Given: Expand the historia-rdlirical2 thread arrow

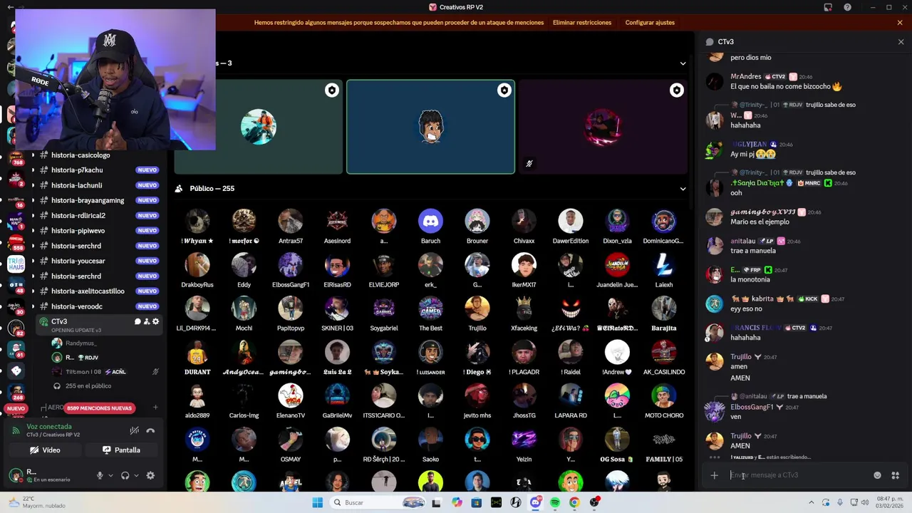Looking at the screenshot, I should coord(33,216).
